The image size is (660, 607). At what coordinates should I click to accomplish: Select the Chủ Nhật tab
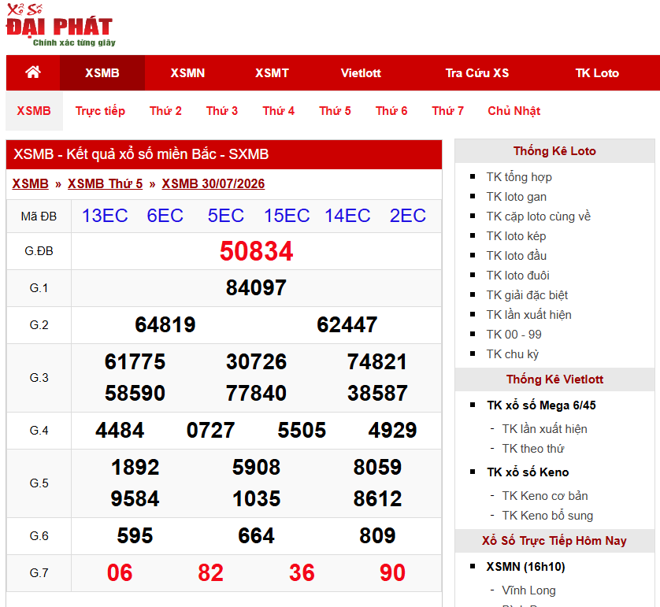click(514, 111)
